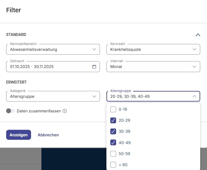Toggle the Daten zusammenfassen switch
The height and width of the screenshot is (170, 207).
point(10,111)
